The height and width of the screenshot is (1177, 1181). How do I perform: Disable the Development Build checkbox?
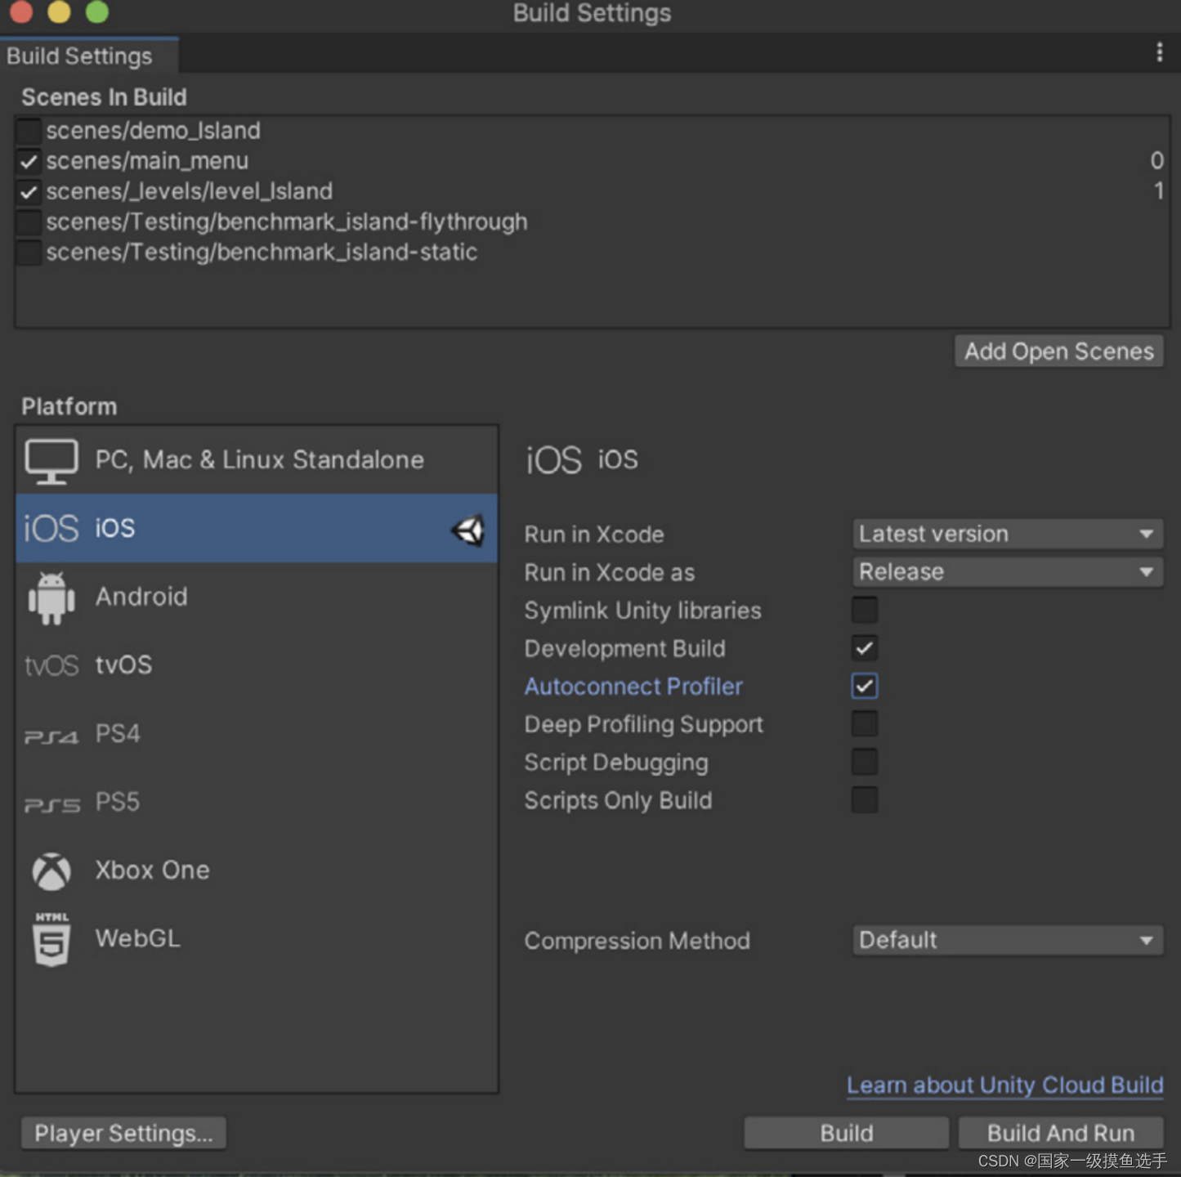click(864, 648)
